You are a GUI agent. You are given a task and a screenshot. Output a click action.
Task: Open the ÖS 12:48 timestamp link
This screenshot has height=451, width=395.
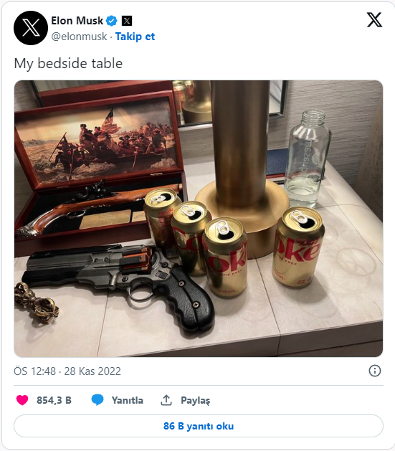tap(34, 371)
